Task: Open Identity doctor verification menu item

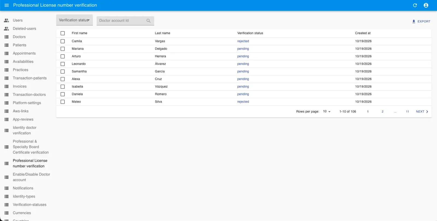Action: pyautogui.click(x=25, y=130)
